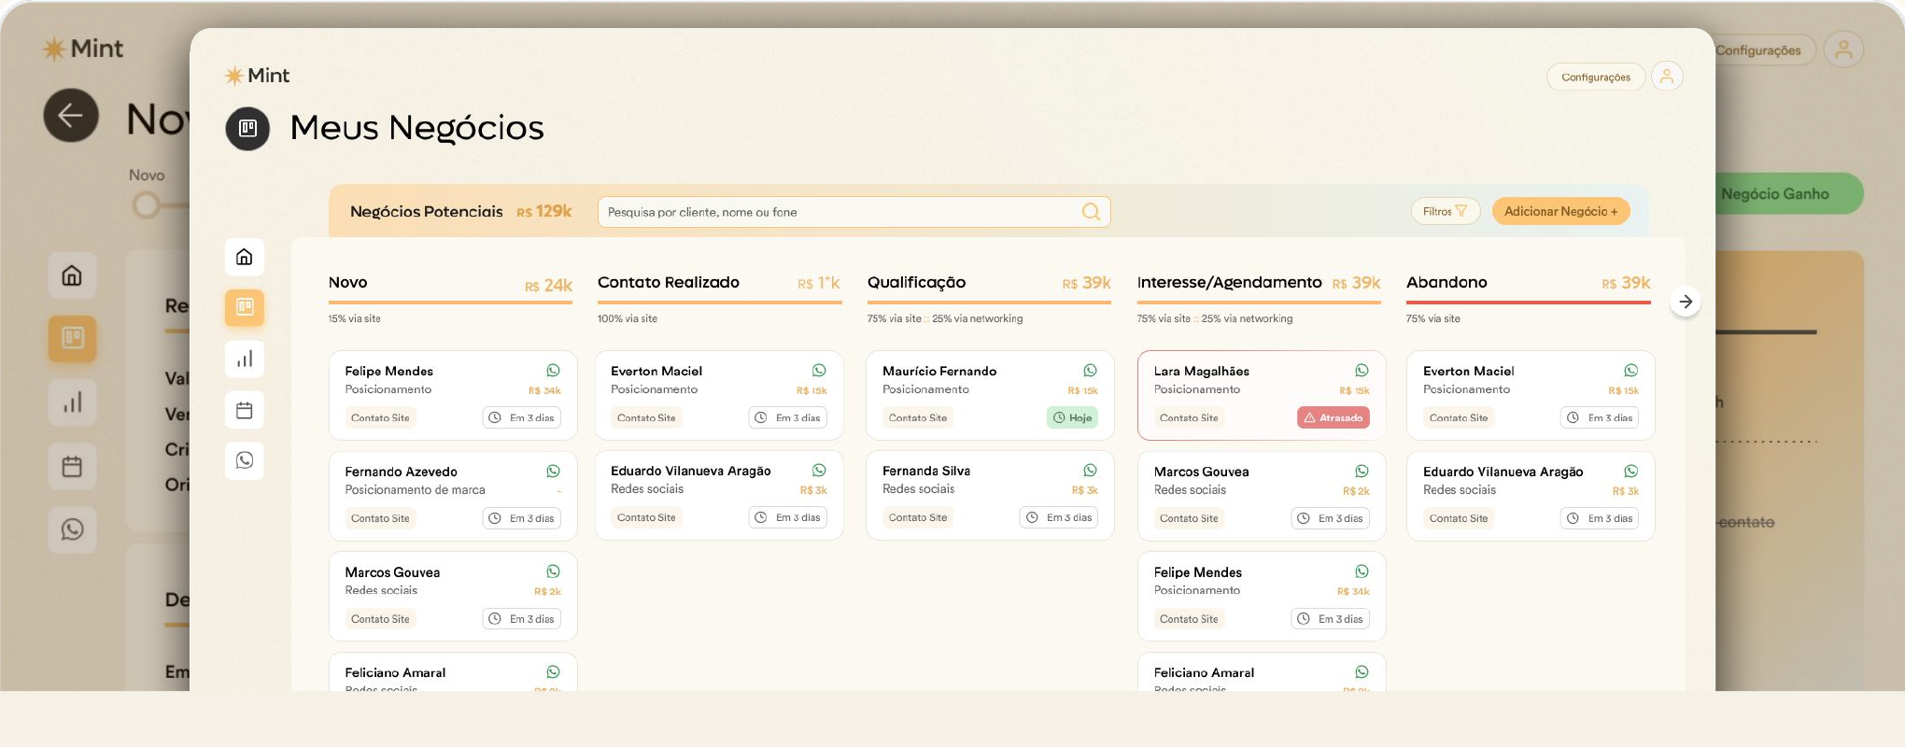This screenshot has height=747, width=1905.
Task: Click R$ 34k on Felipe Mendes card in Novo
Action: [544, 391]
